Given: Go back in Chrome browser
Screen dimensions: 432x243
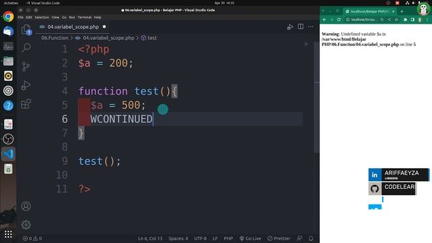Looking at the screenshot, I should pos(325,20).
